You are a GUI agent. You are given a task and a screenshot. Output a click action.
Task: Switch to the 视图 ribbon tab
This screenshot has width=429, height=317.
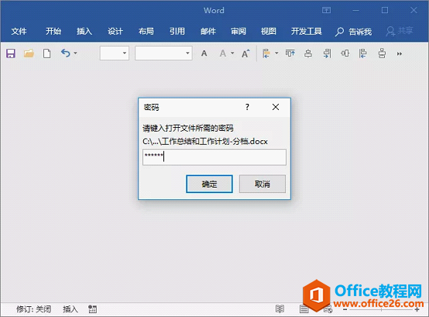[269, 31]
